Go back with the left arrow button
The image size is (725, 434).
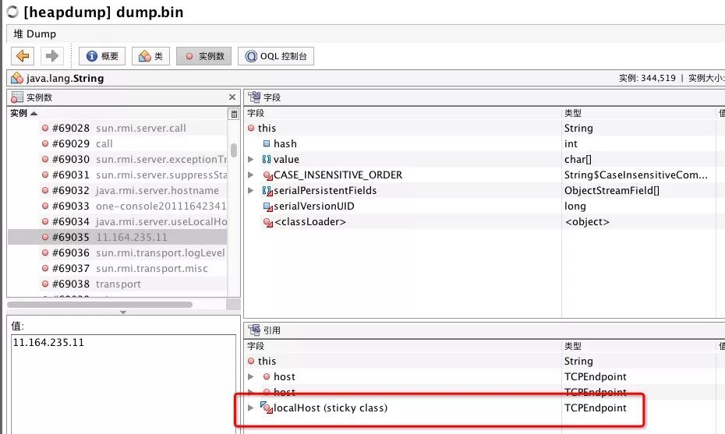pos(22,56)
